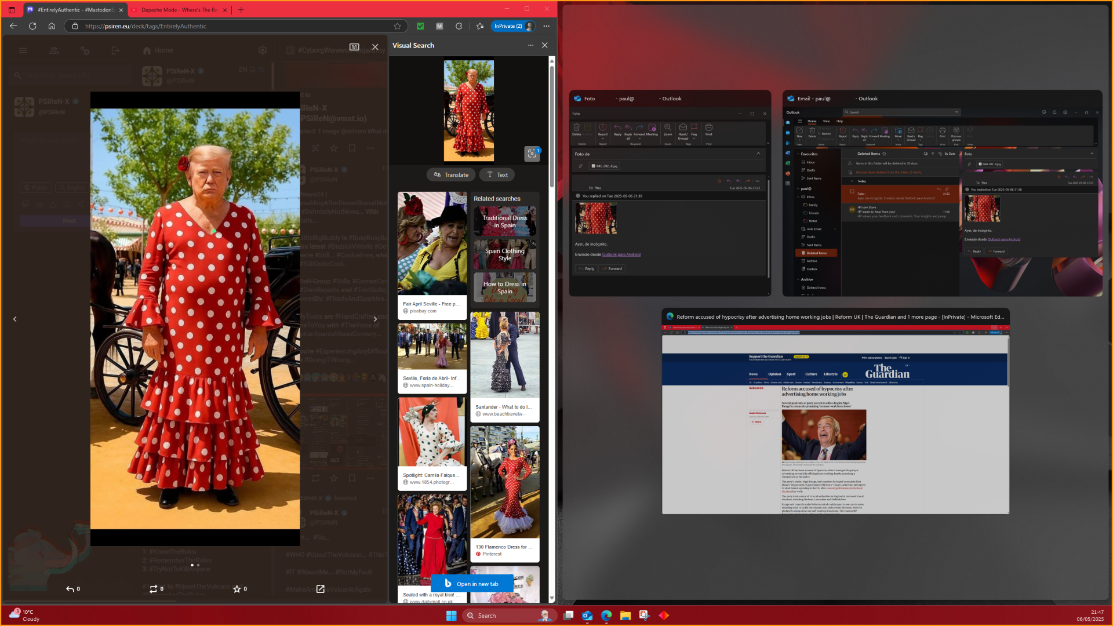Select the Guardian Reform article Edge window
The image size is (1113, 626).
pyautogui.click(x=835, y=411)
